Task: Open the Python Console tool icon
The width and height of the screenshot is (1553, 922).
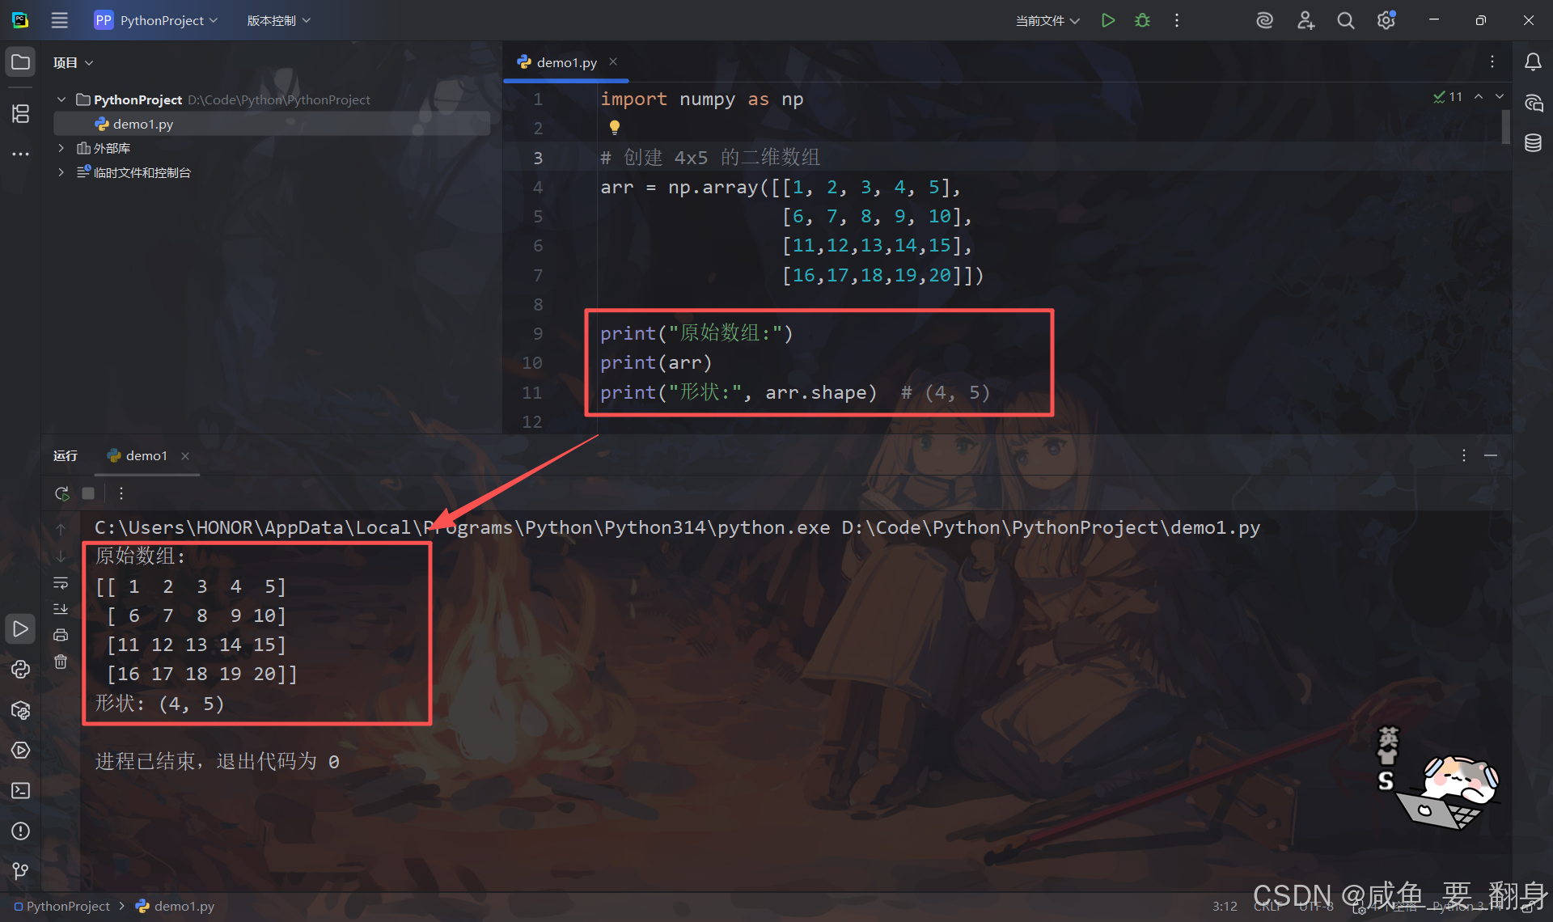Action: tap(20, 670)
